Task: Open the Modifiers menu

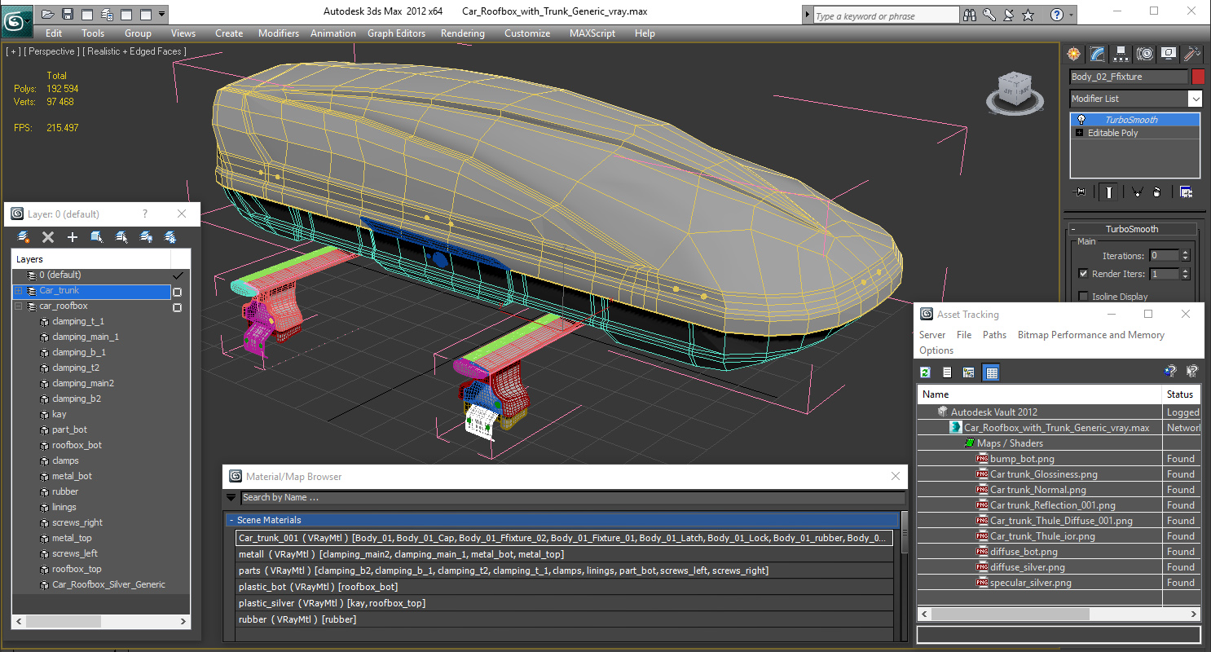Action: click(279, 33)
